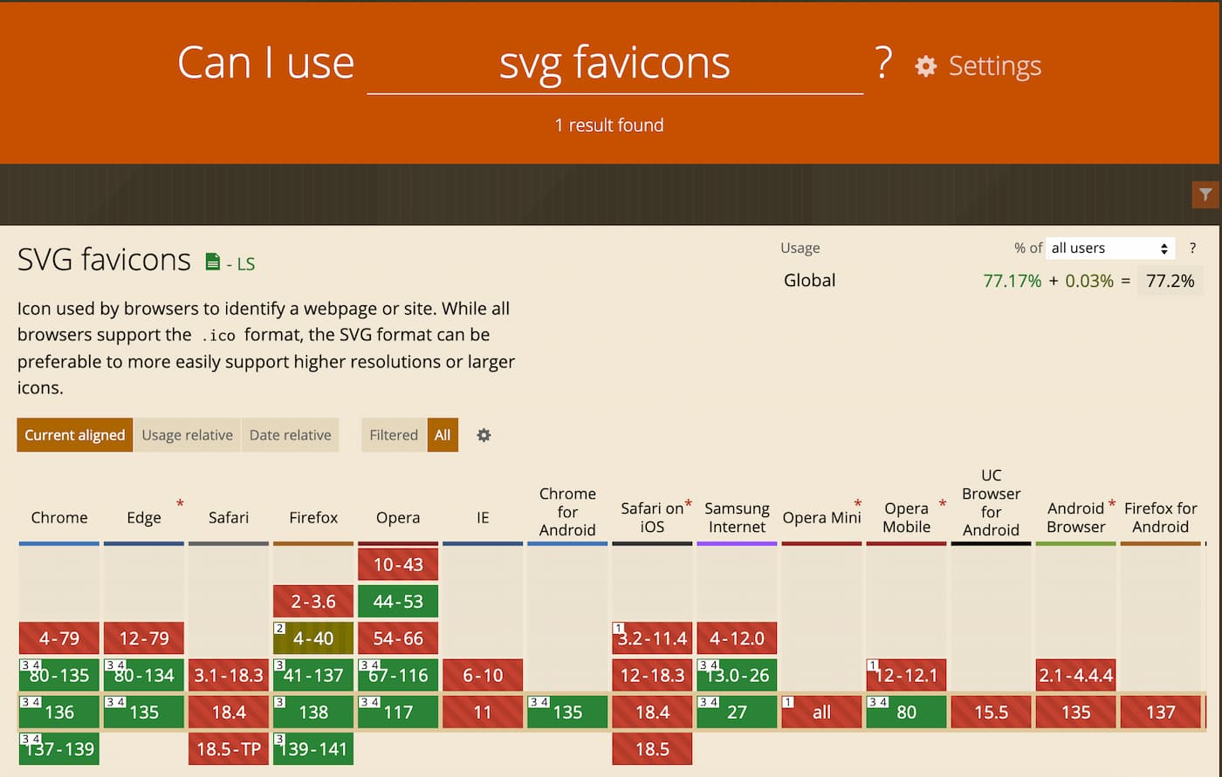Screen dimensions: 1222x777
Task: Click the Edge column header
Action: pyautogui.click(x=144, y=518)
